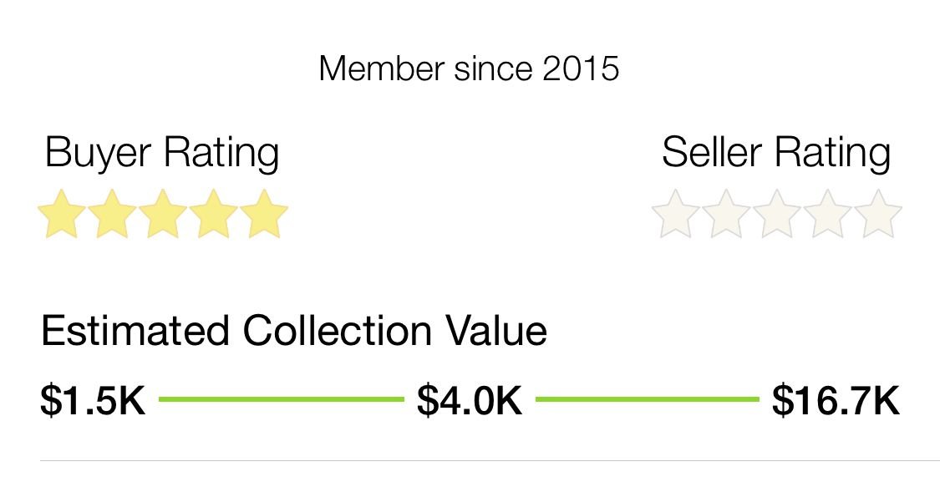Viewport: 940px width, 482px height.
Task: Tap the "Member since 2015" text
Action: [469, 69]
